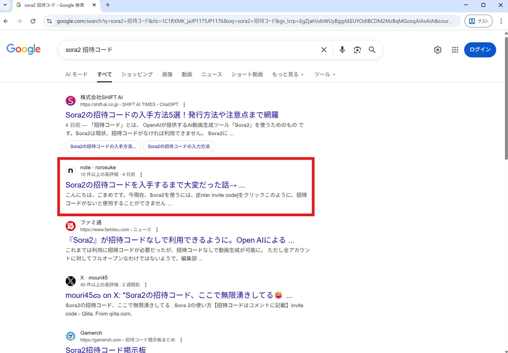Open Sora2の招待コードの入手方法5選 result
Screen dimensions: 508x353
pos(172,115)
